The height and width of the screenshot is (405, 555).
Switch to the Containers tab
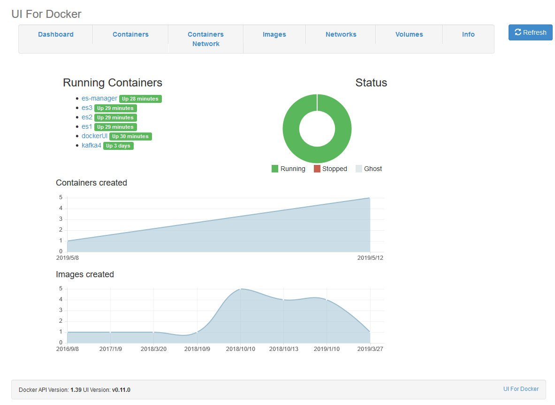130,34
